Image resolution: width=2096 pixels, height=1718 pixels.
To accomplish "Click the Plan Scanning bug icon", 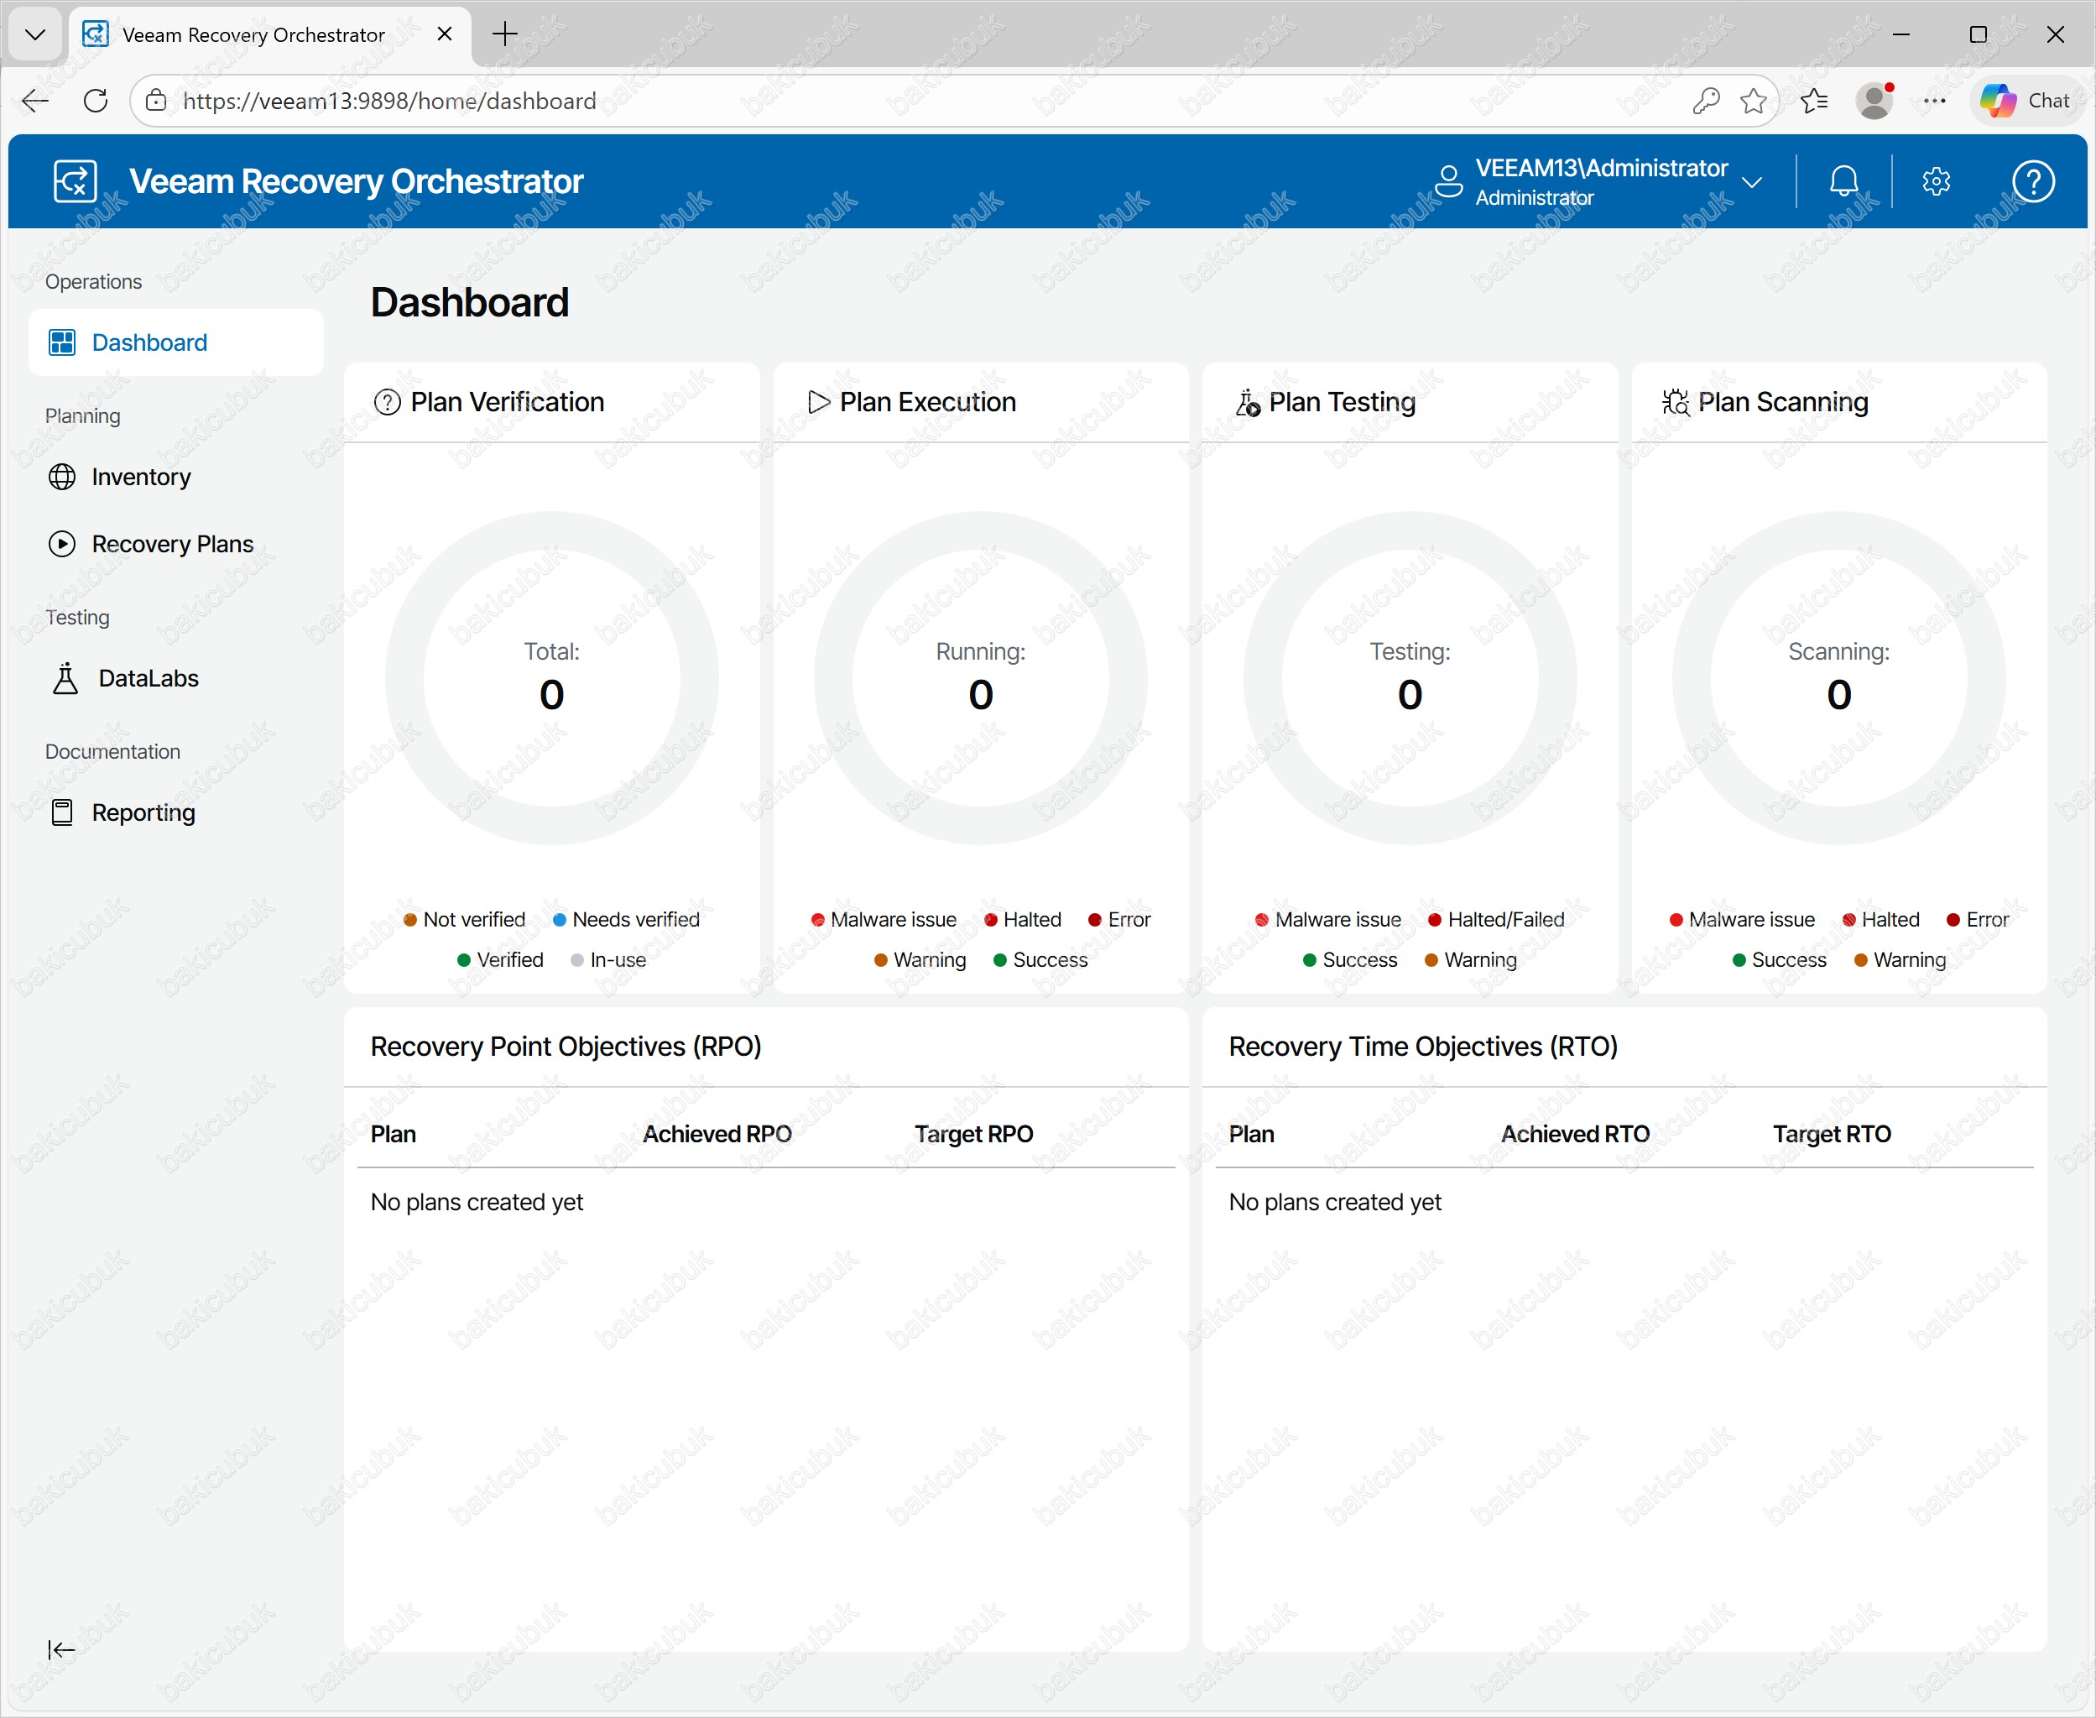I will (1676, 402).
